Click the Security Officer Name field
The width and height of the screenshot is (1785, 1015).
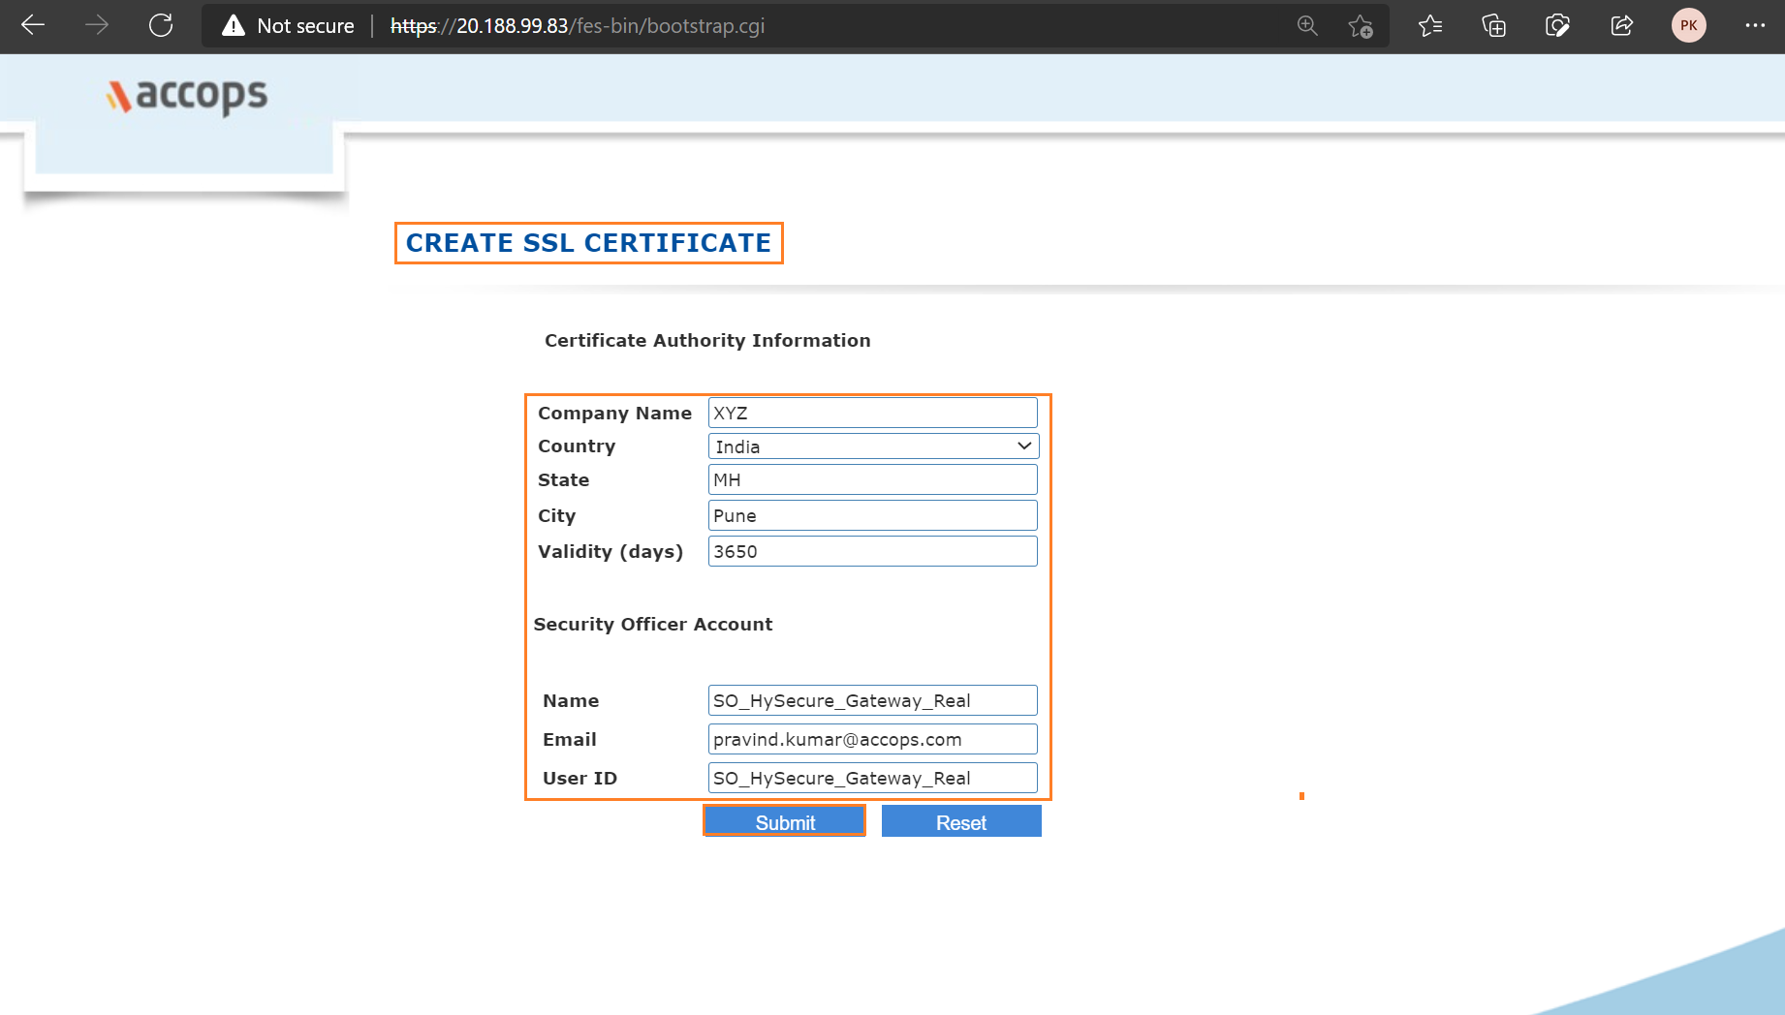872,700
